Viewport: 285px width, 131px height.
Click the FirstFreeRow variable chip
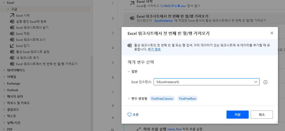[188, 99]
